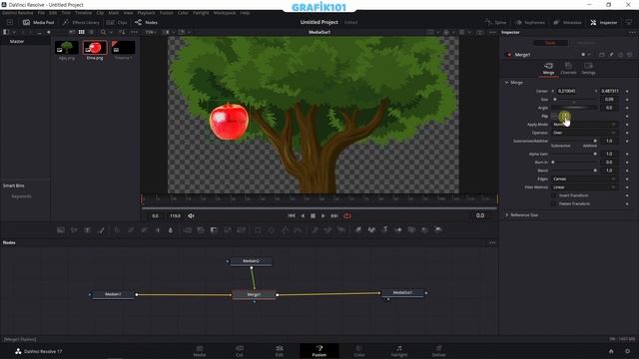Add an Ellipse mask from the toolbar

271,230
